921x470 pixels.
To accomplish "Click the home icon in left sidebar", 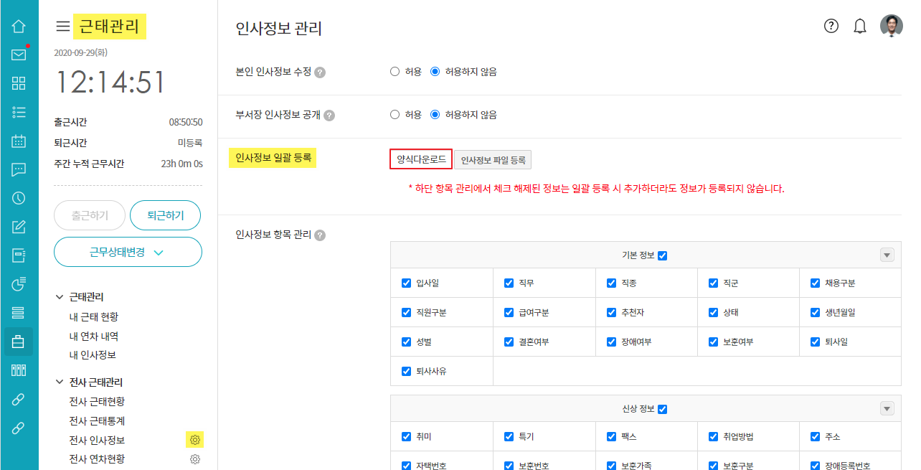I will click(x=19, y=27).
